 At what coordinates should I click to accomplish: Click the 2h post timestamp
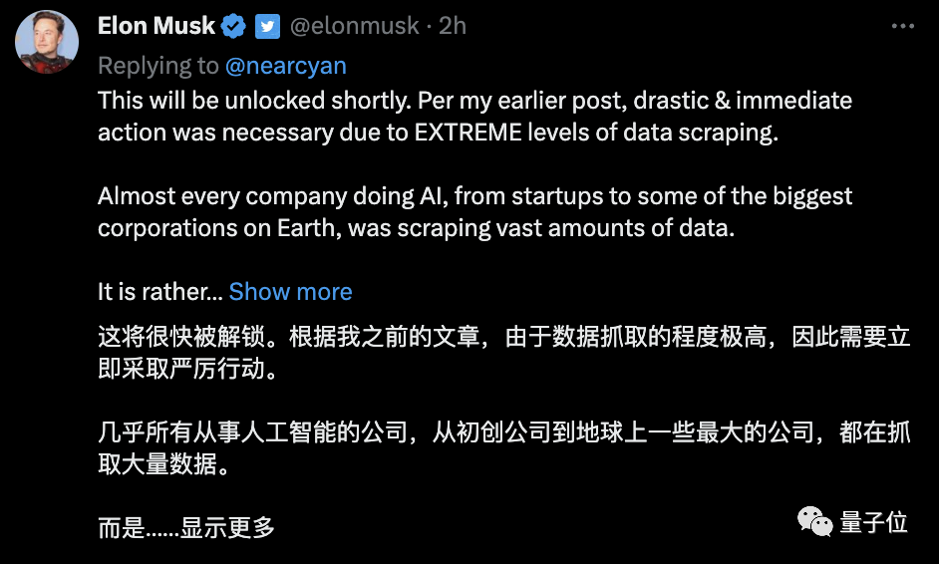pos(453,27)
